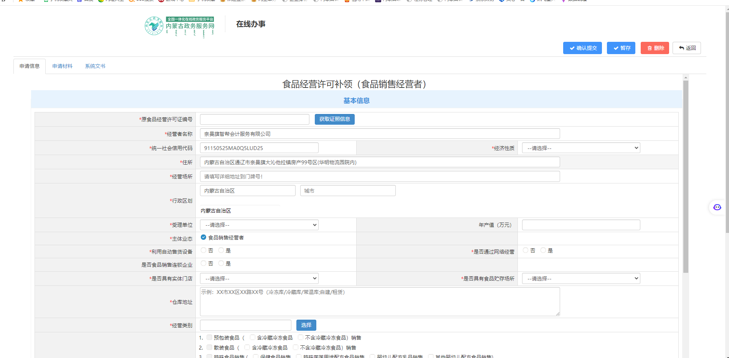This screenshot has height=358, width=729.
Task: Click the 返回 back arrow button
Action: pyautogui.click(x=686, y=48)
